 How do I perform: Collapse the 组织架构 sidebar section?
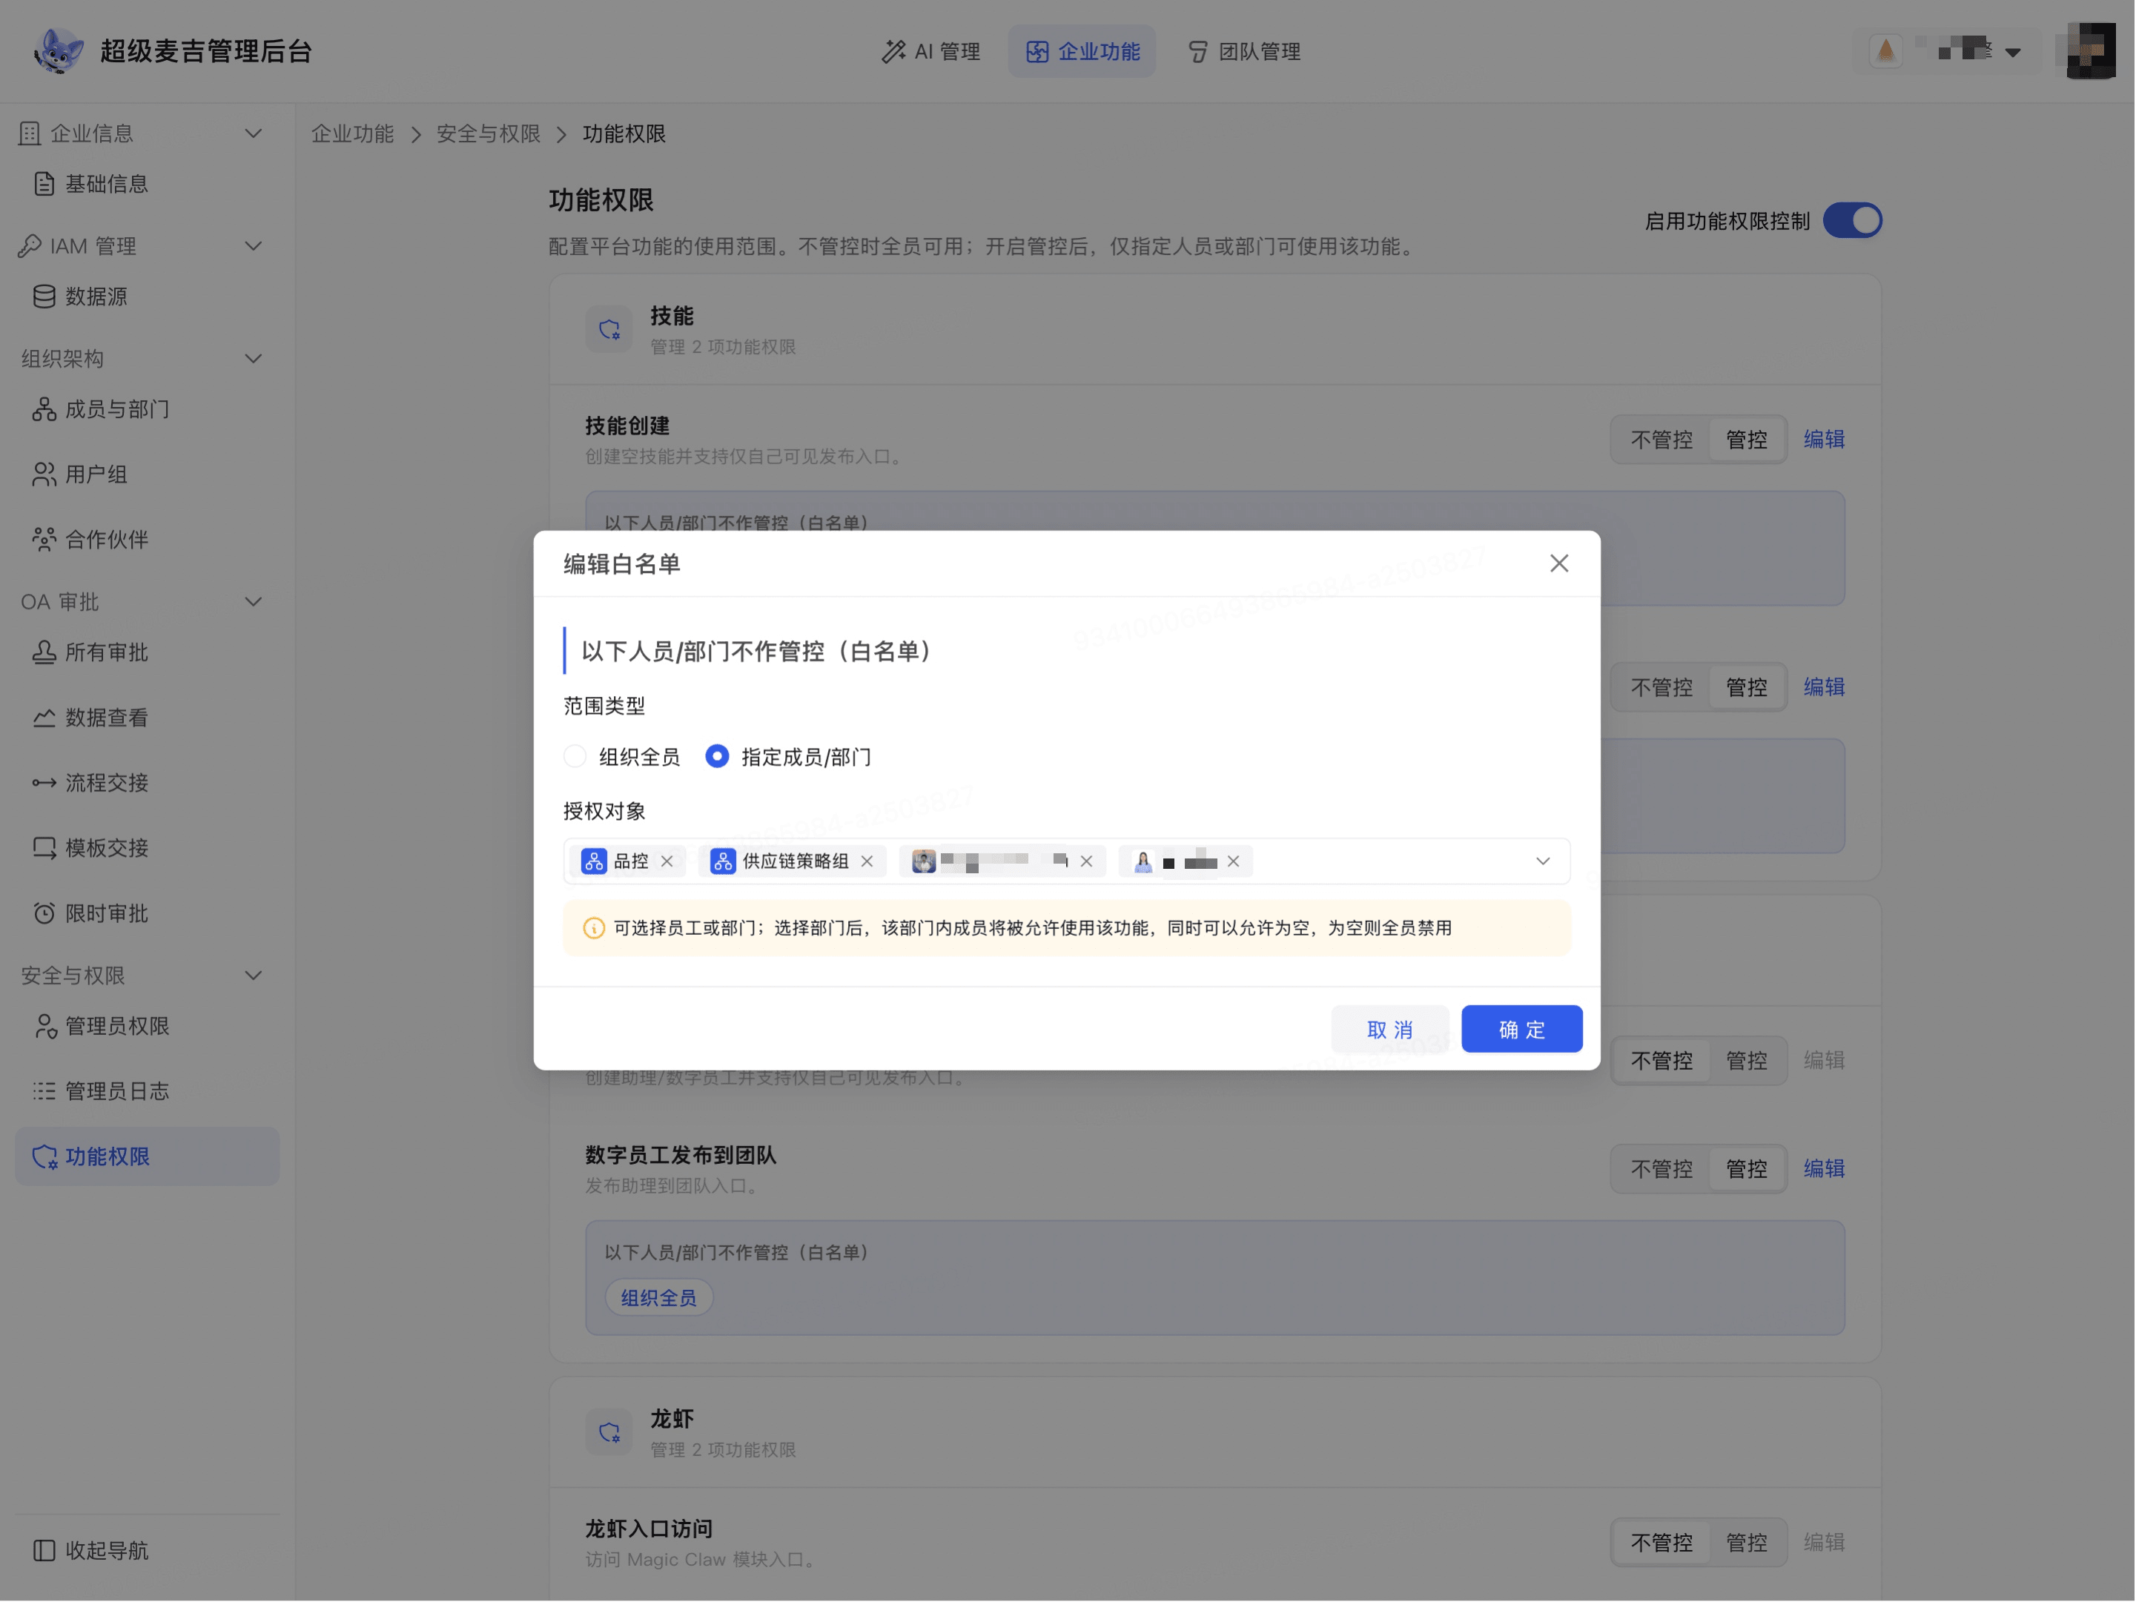coord(254,360)
